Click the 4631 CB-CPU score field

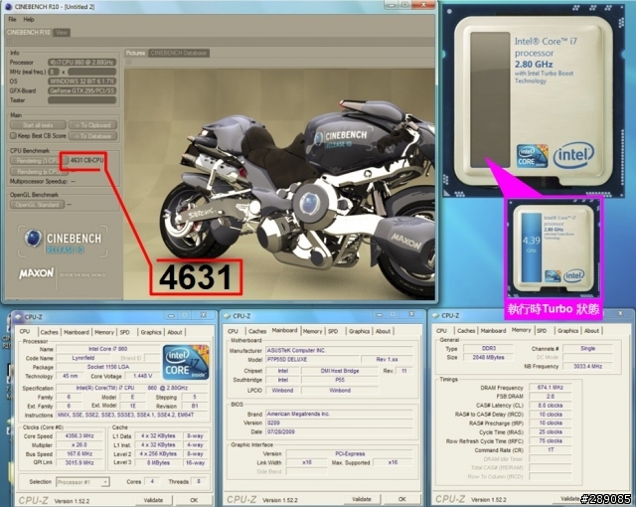coord(86,161)
